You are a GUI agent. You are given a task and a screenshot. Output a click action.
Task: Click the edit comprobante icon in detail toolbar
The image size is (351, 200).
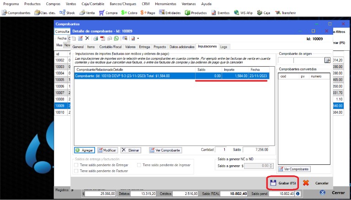point(80,38)
